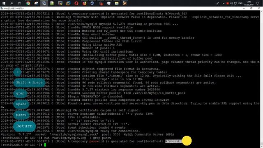Click the highlighted temporary password 'Wfybsnyk'
Image resolution: width=263 pixels, height=148 pixels.
173,141
